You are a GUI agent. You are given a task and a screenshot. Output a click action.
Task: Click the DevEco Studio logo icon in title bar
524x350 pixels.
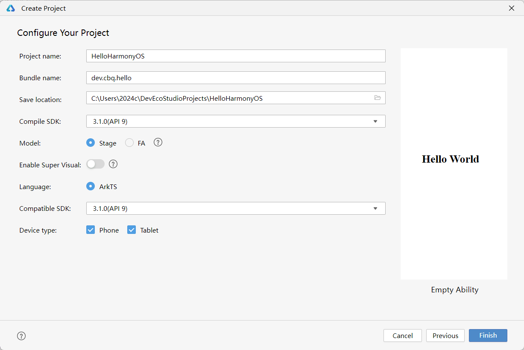point(11,8)
